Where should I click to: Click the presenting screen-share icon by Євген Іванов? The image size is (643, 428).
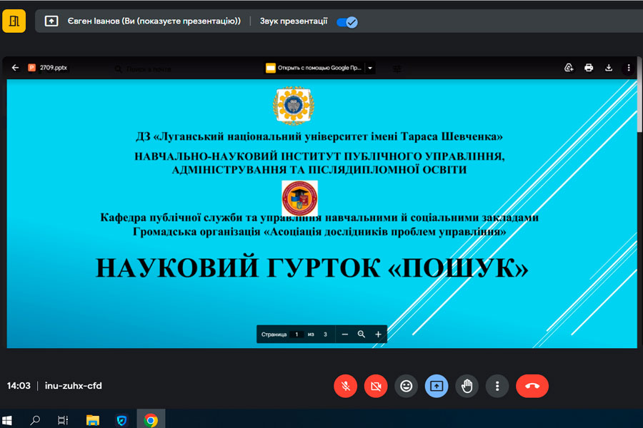tap(51, 21)
